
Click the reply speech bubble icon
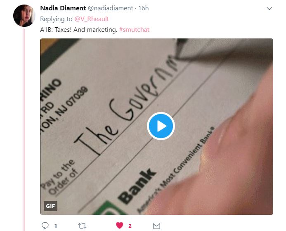click(45, 226)
